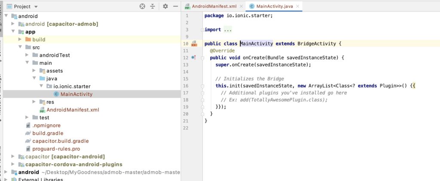The width and height of the screenshot is (440, 181).
Task: Click the java source folder icon
Action: (42, 78)
